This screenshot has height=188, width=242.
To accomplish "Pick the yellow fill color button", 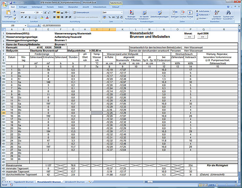I will tap(42, 17).
